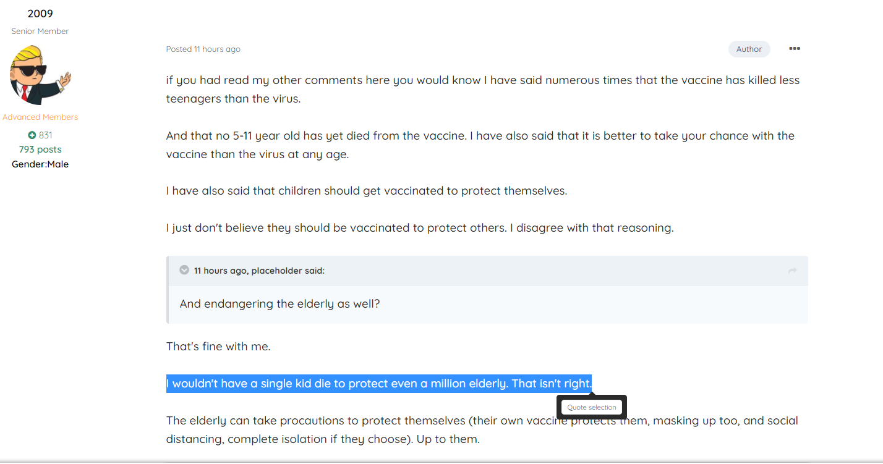The width and height of the screenshot is (883, 464).
Task: Click the quoted "endangering the elderly" text
Action: click(279, 304)
